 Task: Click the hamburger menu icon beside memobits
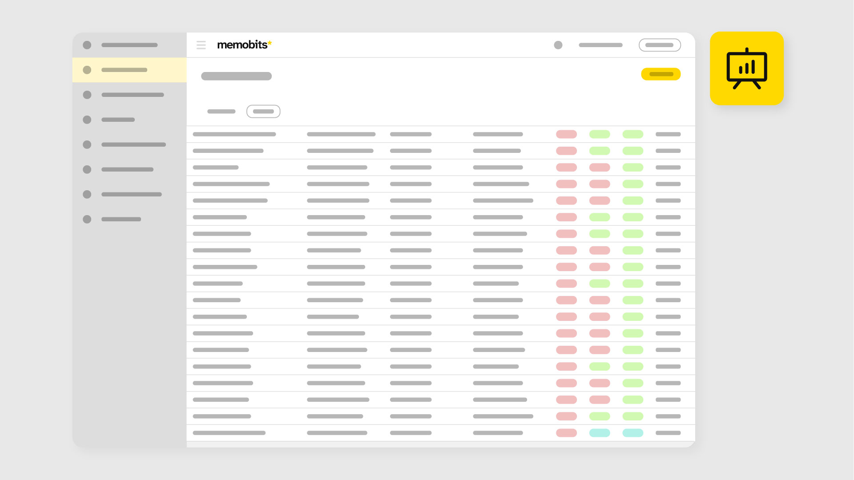[201, 45]
